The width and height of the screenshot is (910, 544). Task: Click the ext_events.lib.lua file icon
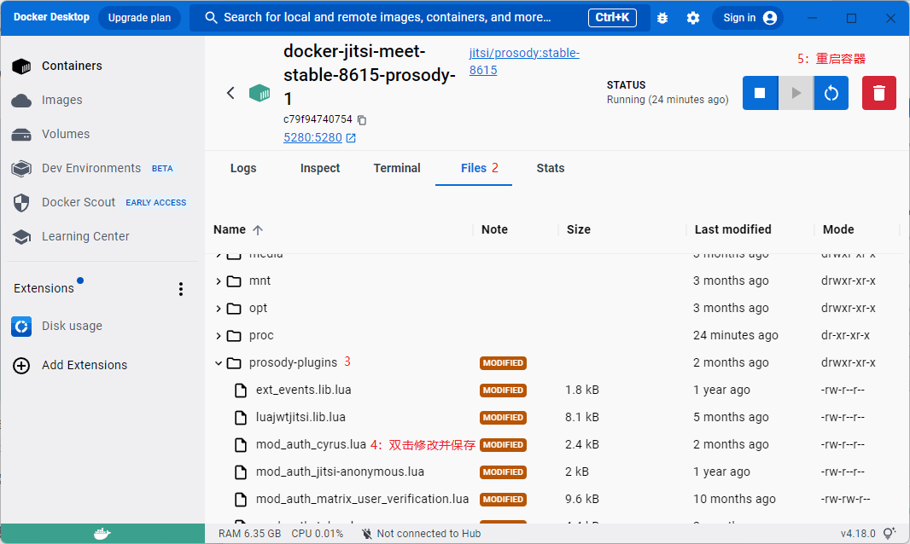pos(240,391)
